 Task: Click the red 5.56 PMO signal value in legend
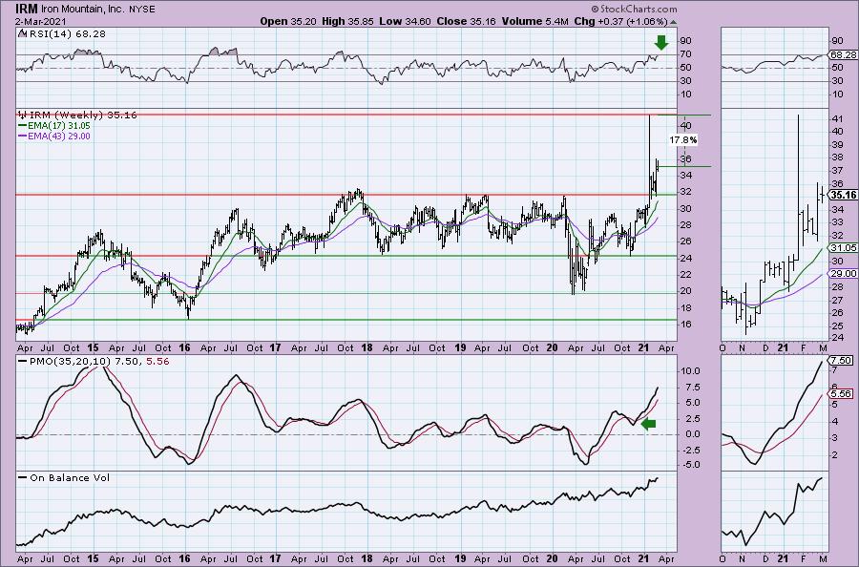coord(157,362)
